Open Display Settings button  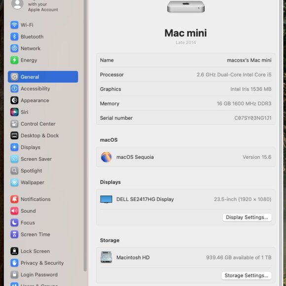tap(247, 217)
